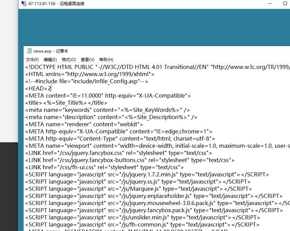
Task: Open the 查看(V) menu in Notepad
Action: 88,60
